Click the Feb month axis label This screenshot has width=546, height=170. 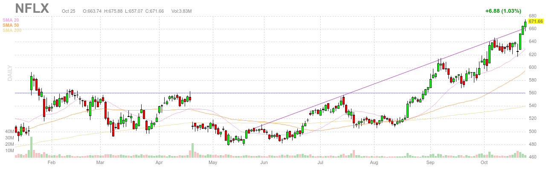click(52, 162)
